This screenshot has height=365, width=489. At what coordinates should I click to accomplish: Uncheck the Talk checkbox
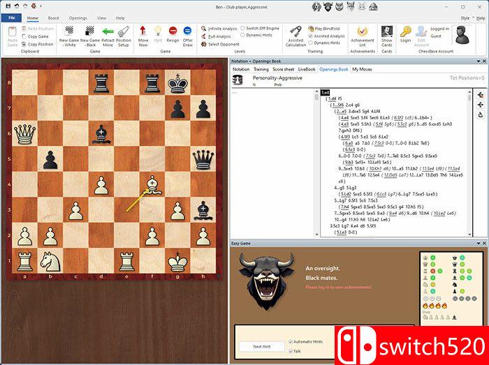(291, 351)
